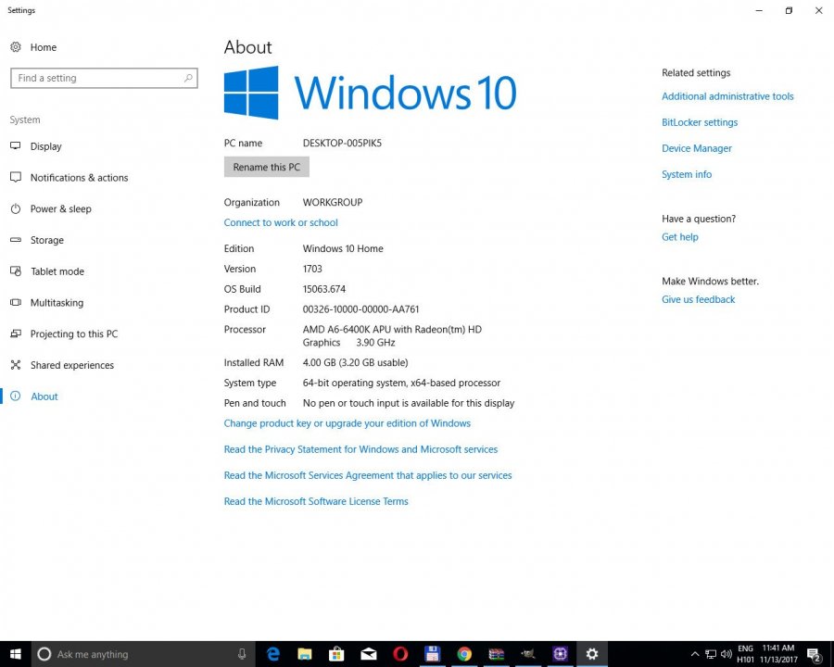Viewport: 834px width, 667px height.
Task: Open BitLocker settings link
Action: coord(700,122)
